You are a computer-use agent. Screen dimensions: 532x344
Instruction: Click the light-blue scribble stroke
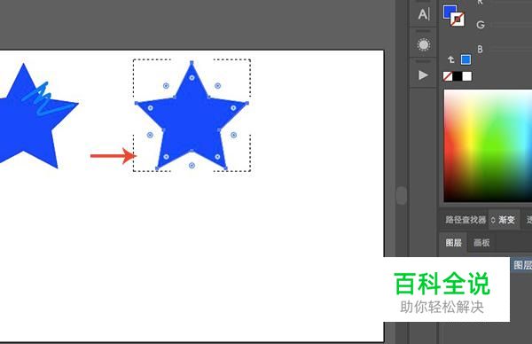(48, 98)
